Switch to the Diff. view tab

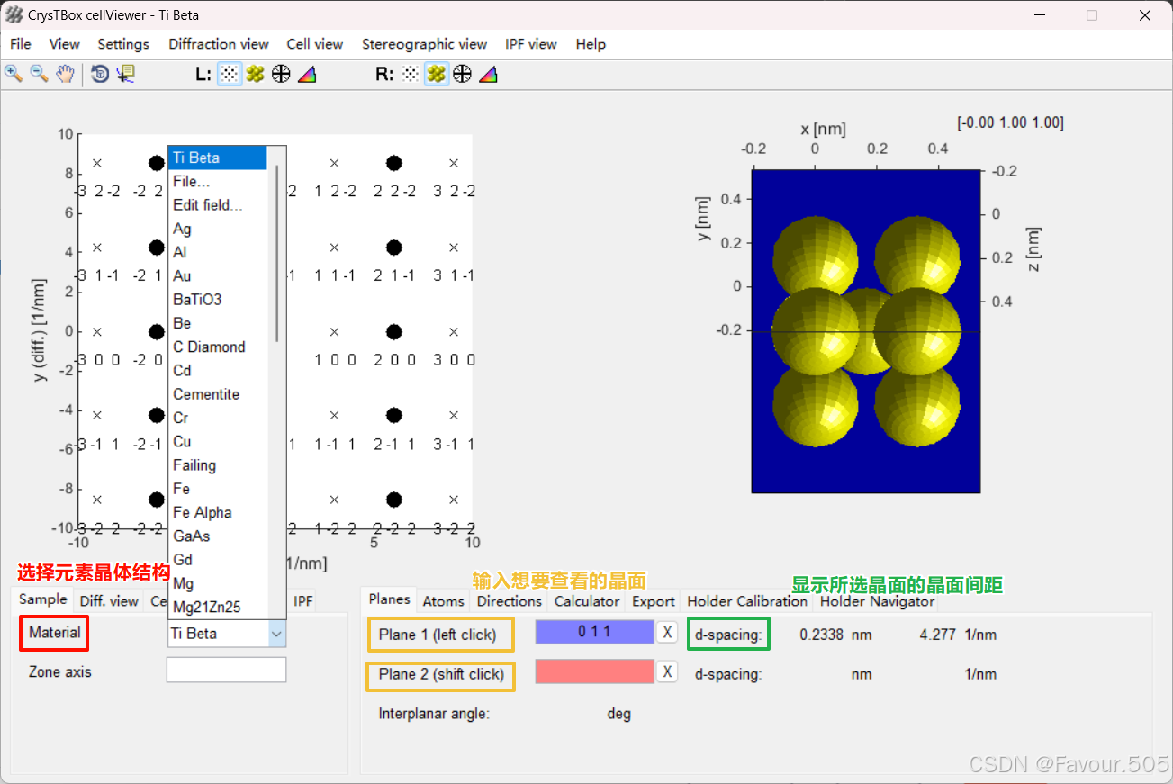(x=109, y=601)
